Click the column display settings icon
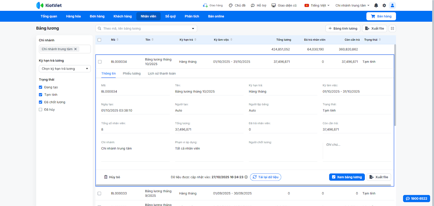Viewport: 434px width, 206px height. click(392, 28)
